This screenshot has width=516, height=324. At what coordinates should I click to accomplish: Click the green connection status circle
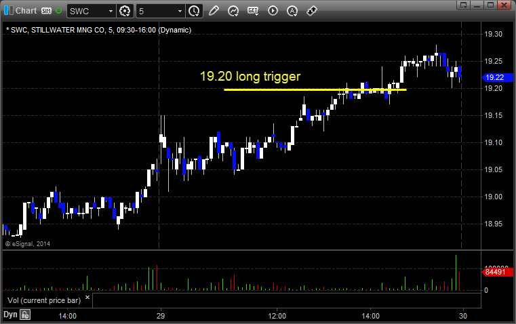click(58, 11)
